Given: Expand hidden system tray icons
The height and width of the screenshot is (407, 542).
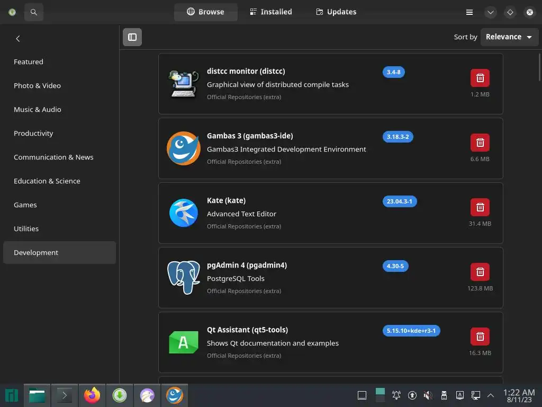Looking at the screenshot, I should (491, 395).
